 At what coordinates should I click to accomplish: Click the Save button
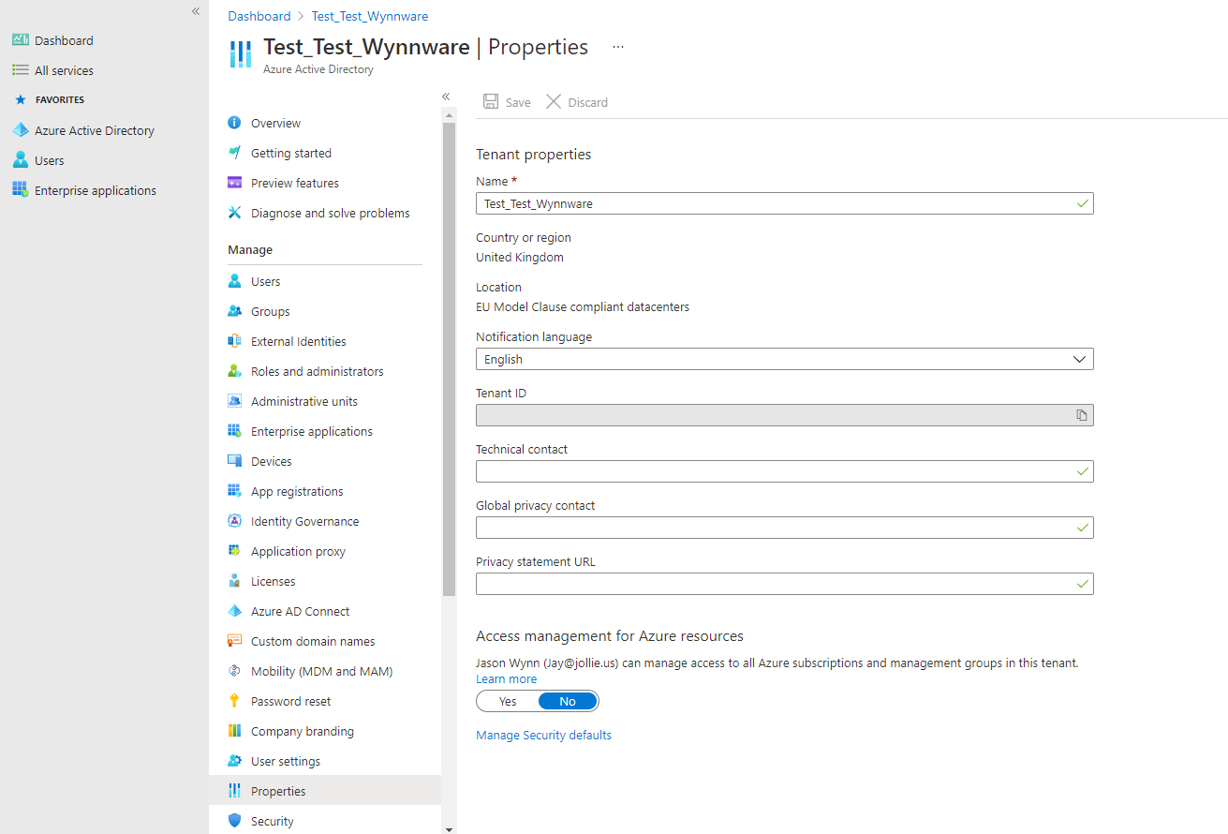pyautogui.click(x=507, y=102)
